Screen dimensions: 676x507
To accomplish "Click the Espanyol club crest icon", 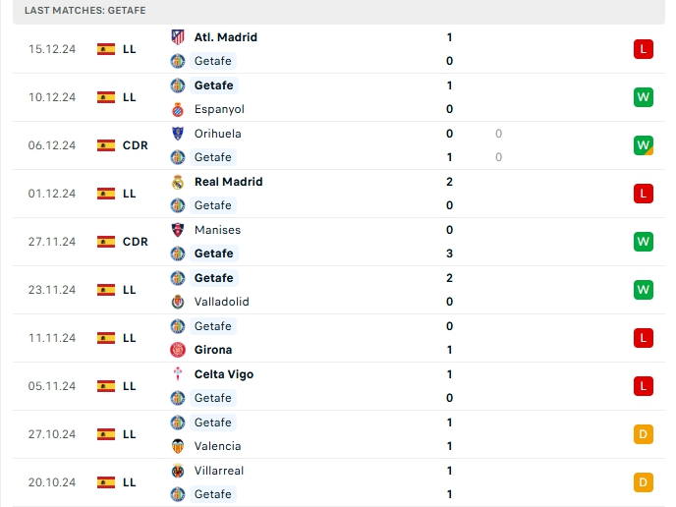I will coord(178,109).
